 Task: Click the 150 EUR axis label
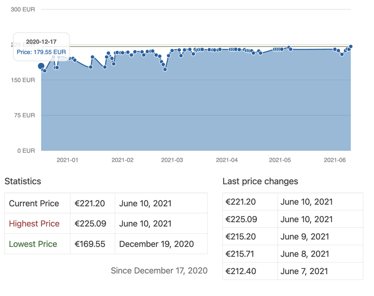[x=23, y=80]
